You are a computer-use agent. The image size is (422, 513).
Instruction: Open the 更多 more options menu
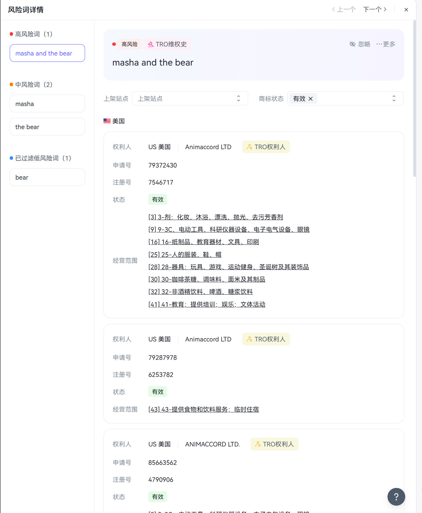(385, 44)
